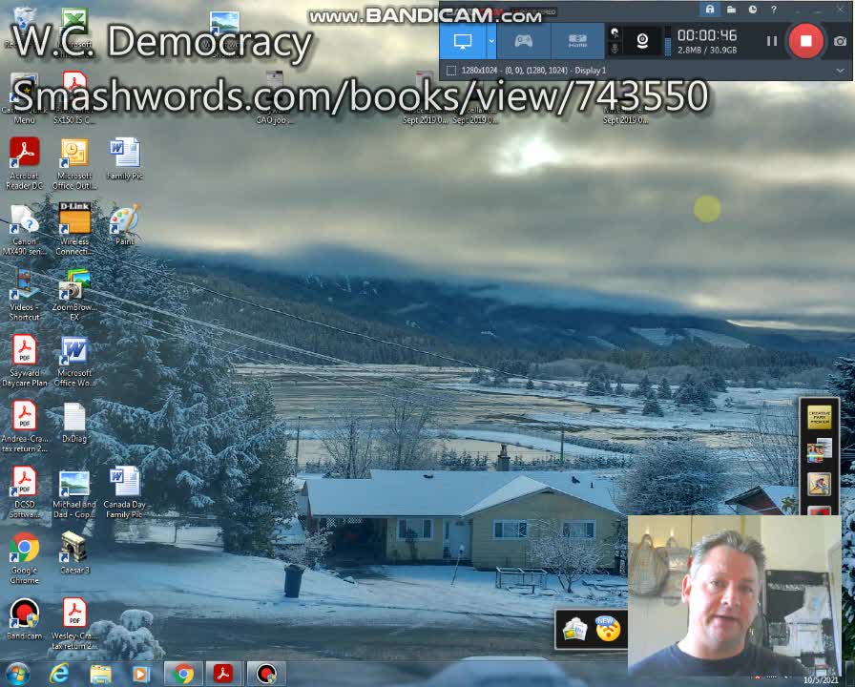The height and width of the screenshot is (687, 855).
Task: Click NEW emoji face in Quick Menu
Action: point(608,629)
